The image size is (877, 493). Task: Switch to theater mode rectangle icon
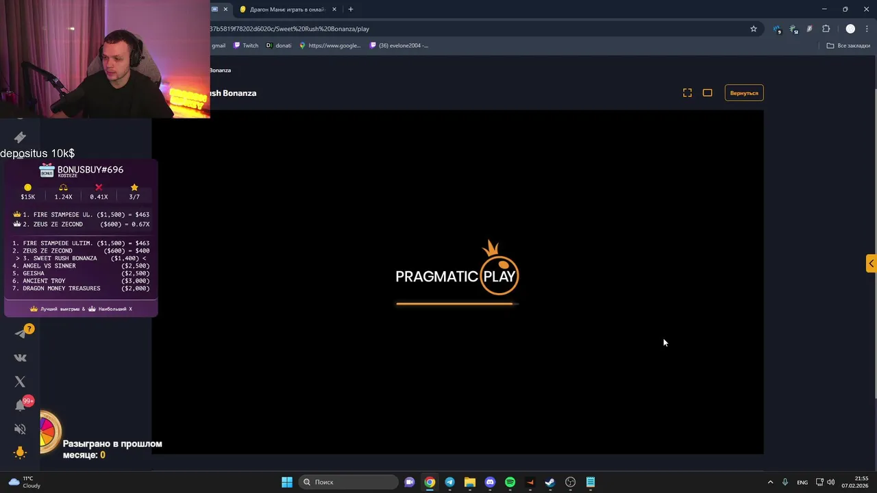pyautogui.click(x=707, y=93)
